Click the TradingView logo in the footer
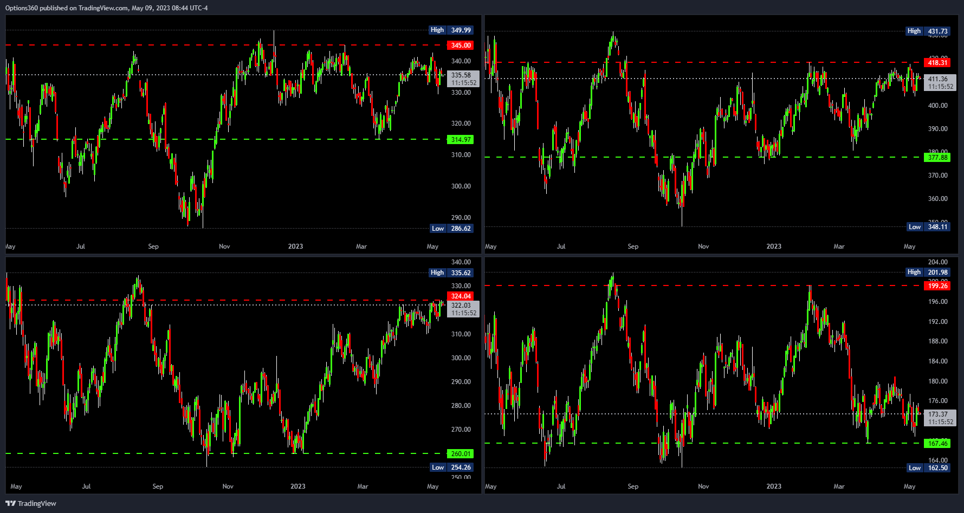This screenshot has height=513, width=964. (x=31, y=503)
